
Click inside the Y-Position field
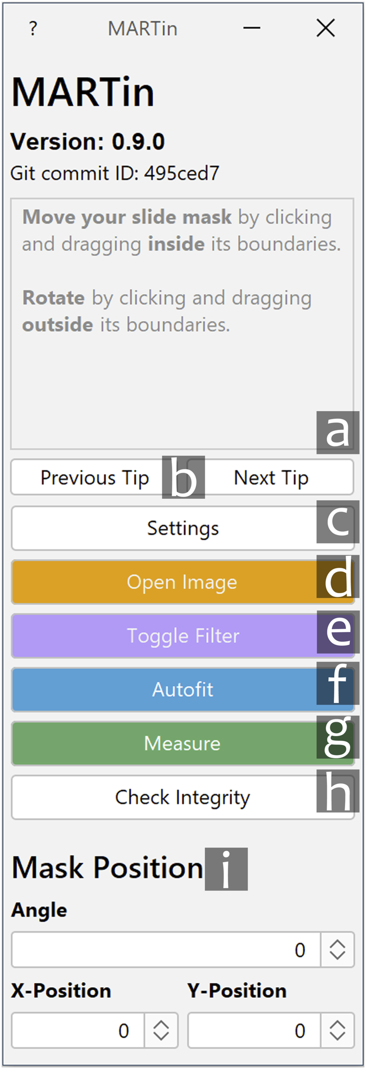coord(253,1031)
